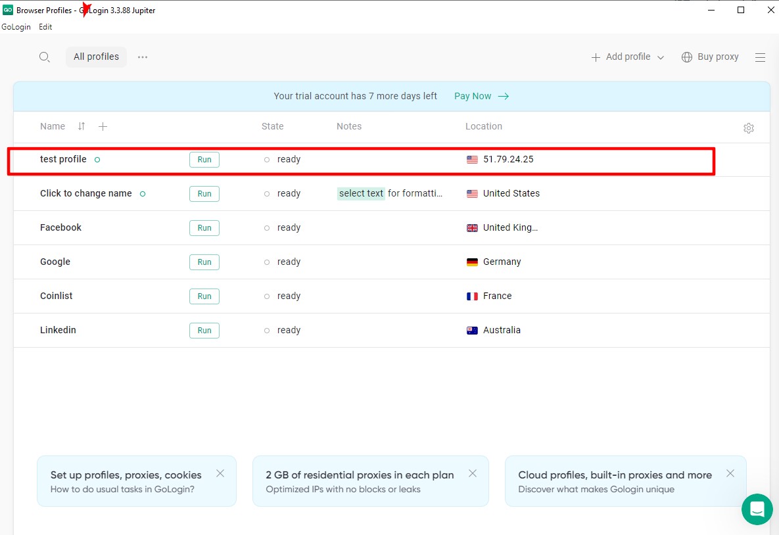Viewport: 779px width, 535px height.
Task: Close the residential proxies tip card
Action: pos(472,473)
